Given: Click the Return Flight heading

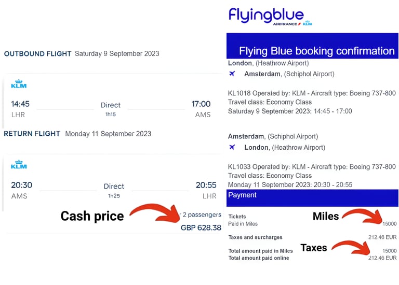Looking at the screenshot, I should pyautogui.click(x=32, y=134).
